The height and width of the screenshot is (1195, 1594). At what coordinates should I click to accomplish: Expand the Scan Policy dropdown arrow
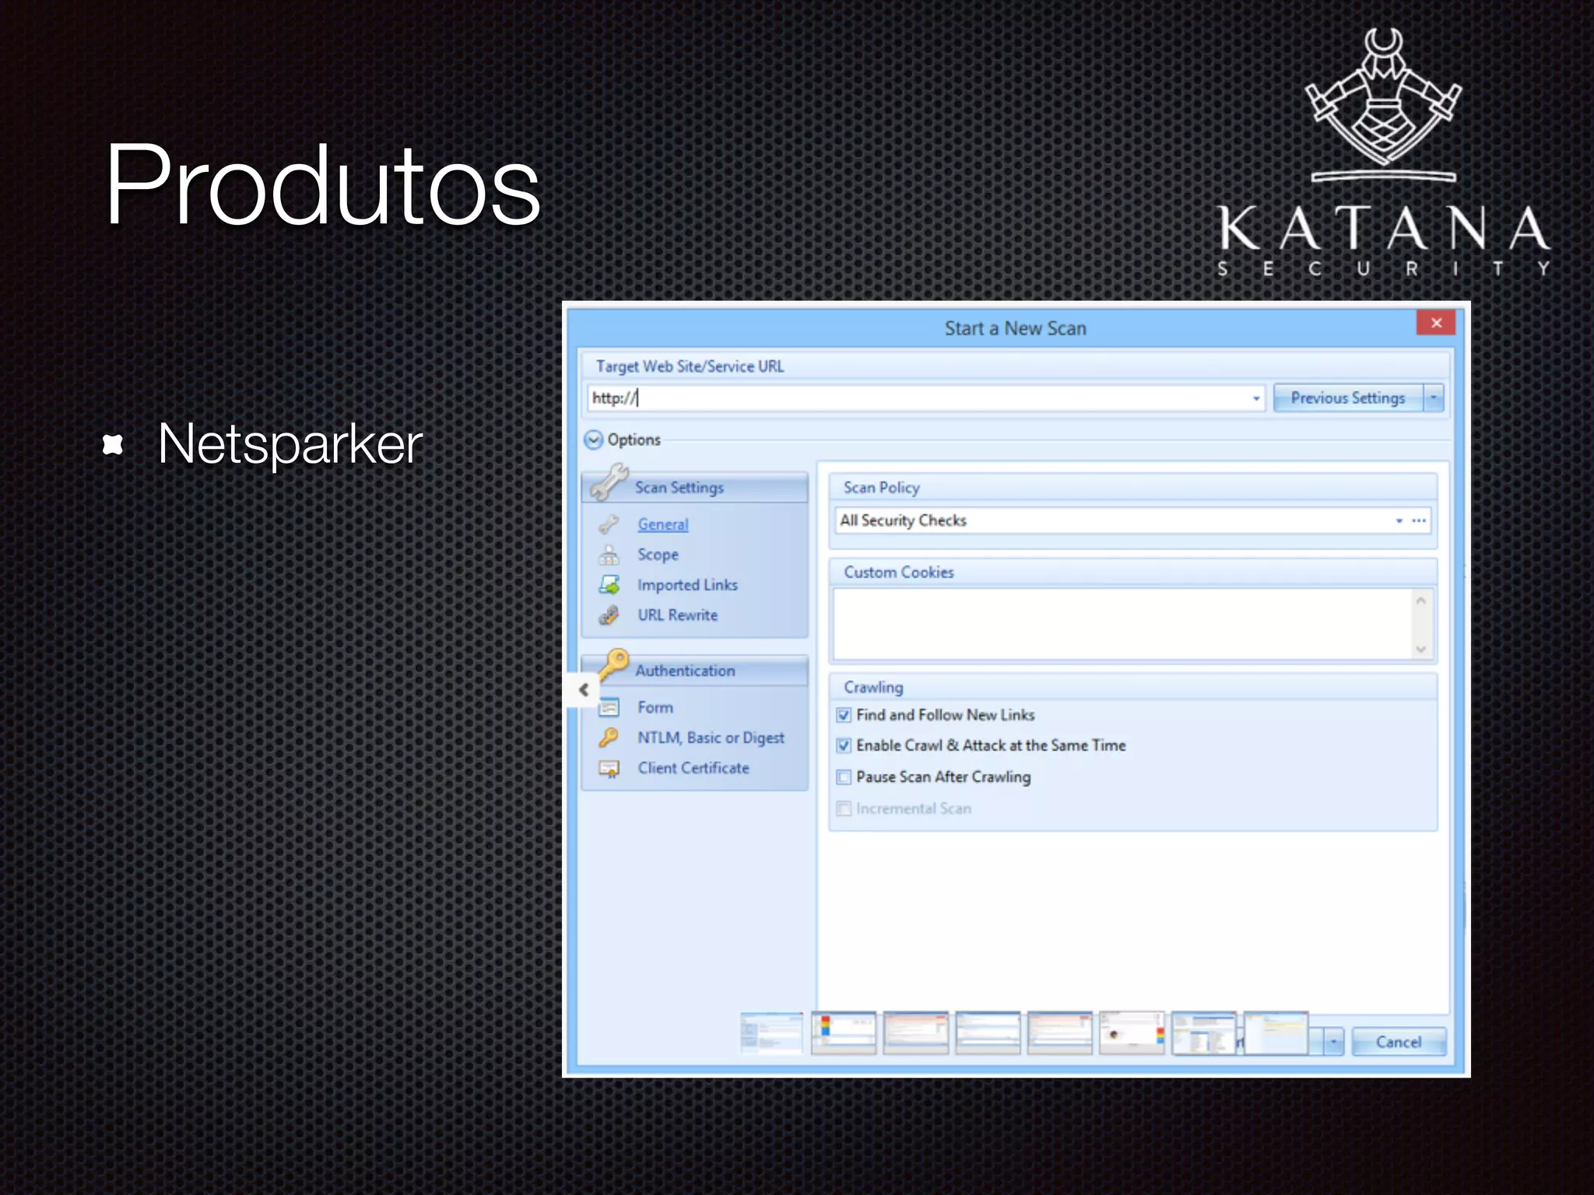pos(1399,520)
